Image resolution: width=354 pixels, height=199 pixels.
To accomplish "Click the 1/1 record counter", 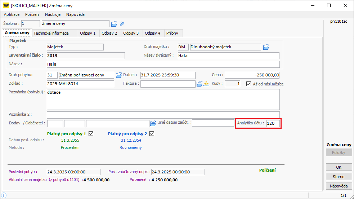I will point(344,195).
